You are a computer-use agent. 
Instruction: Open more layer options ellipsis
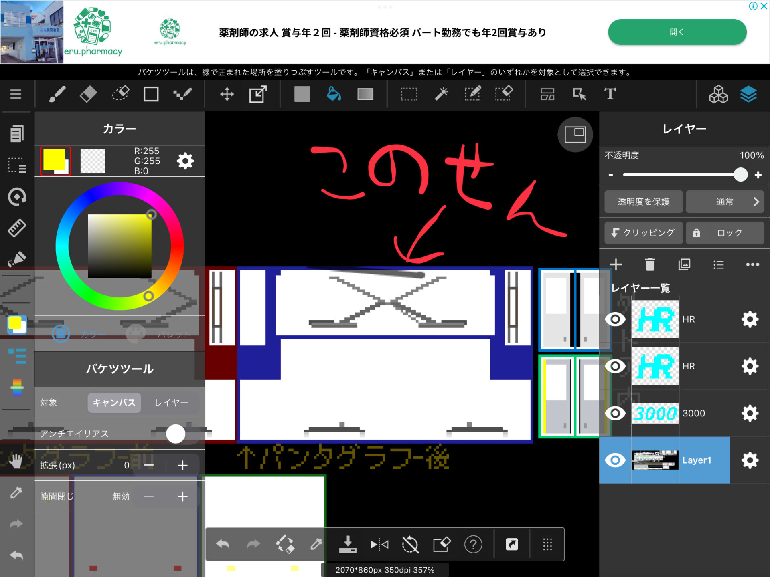[752, 264]
